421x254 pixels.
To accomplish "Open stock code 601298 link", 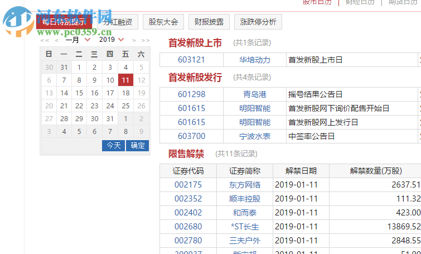I will click(x=191, y=94).
